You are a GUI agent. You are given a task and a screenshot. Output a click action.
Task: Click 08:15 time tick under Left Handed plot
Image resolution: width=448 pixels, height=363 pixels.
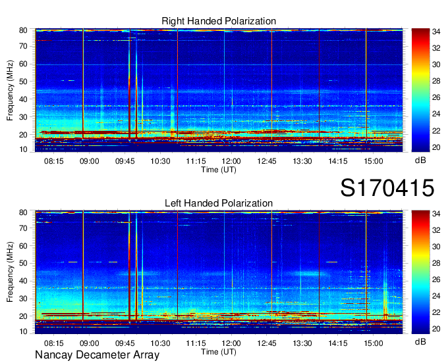(54, 343)
